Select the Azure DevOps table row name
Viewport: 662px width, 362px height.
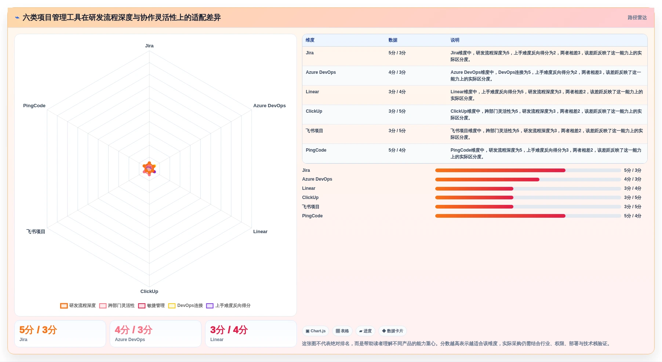tap(321, 72)
